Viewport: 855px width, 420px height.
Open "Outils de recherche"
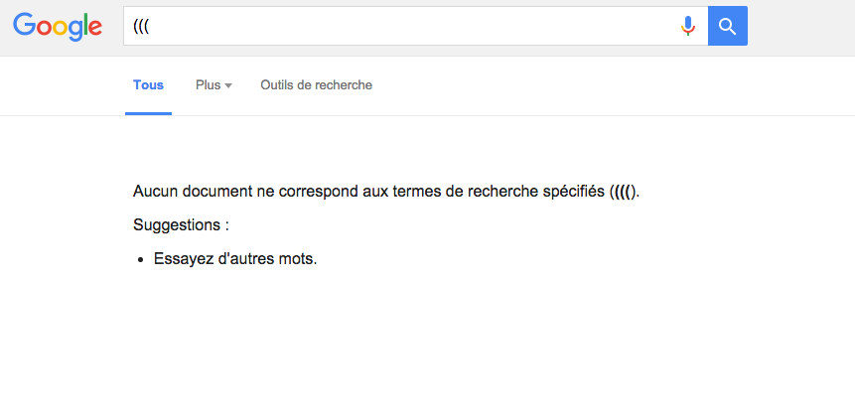316,85
